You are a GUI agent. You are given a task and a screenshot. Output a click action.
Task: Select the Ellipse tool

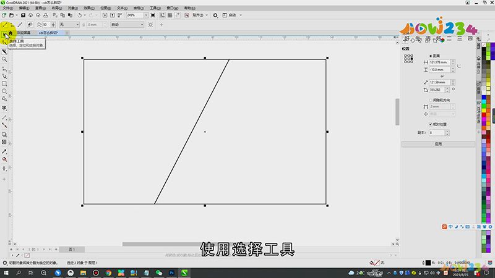coord(4,91)
